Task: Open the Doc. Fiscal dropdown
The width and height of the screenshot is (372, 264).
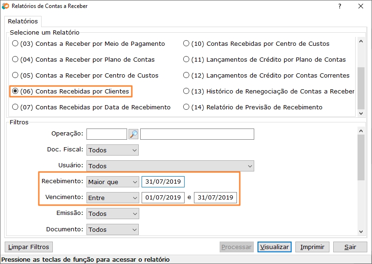Action: pos(113,150)
